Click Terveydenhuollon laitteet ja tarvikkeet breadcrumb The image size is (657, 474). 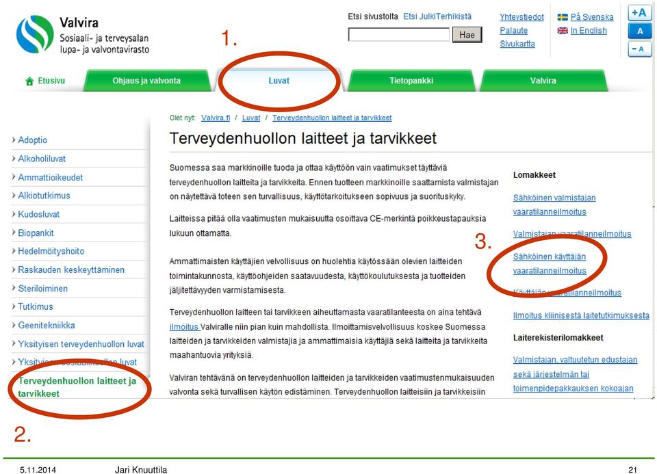click(x=332, y=118)
